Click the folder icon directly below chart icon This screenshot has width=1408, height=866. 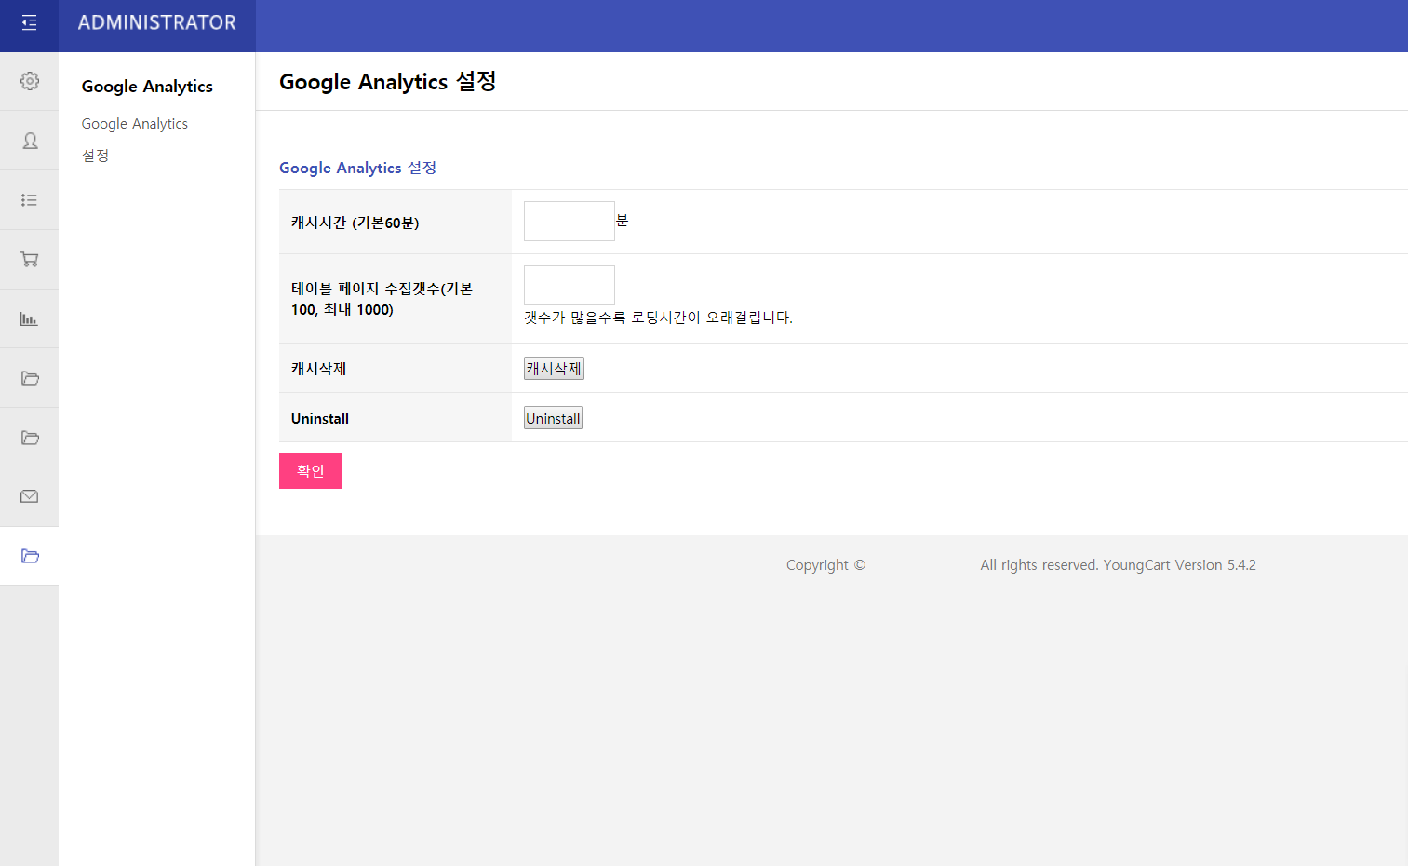pyautogui.click(x=30, y=378)
